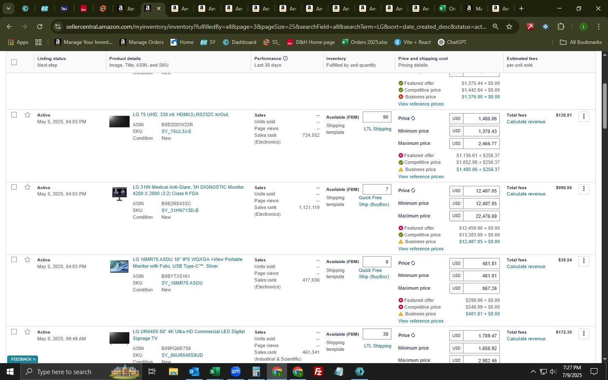Reload the Seller Central page
The width and height of the screenshot is (608, 380).
40,27
